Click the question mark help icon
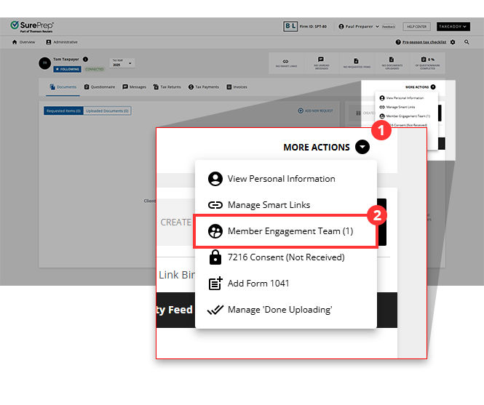Viewport: 484px width, 405px height. (x=398, y=42)
